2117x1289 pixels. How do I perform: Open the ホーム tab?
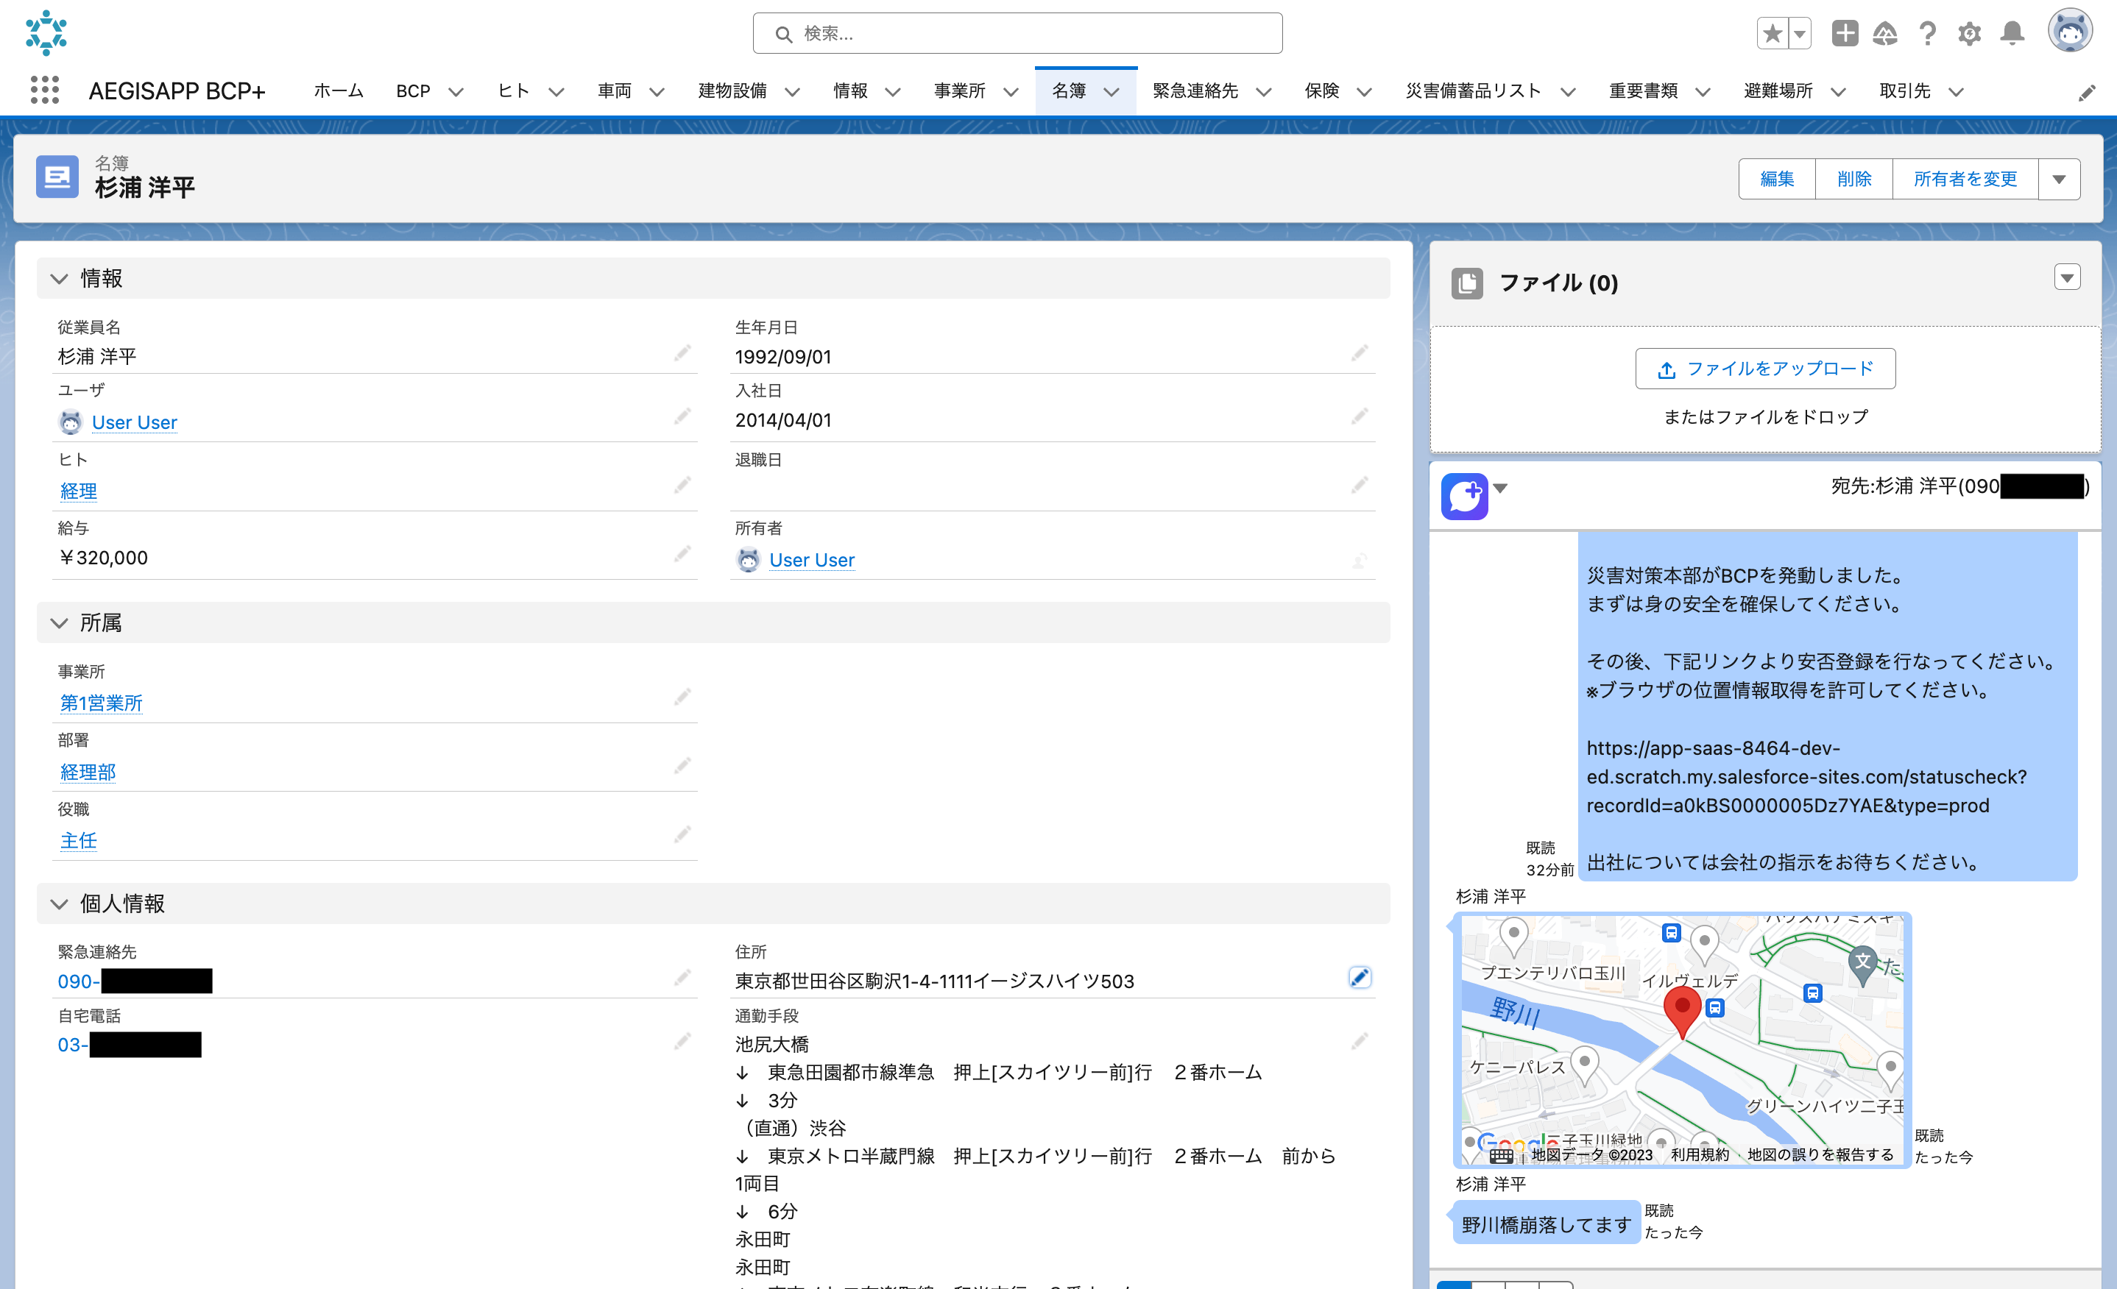coord(339,91)
